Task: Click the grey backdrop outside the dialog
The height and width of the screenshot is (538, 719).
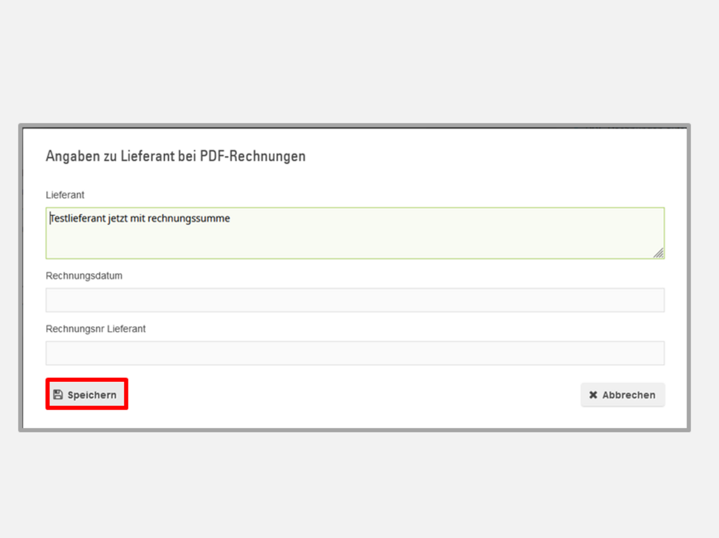Action: (x=359, y=61)
